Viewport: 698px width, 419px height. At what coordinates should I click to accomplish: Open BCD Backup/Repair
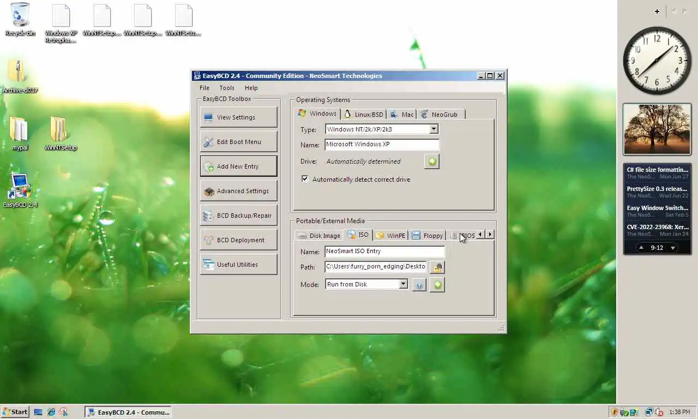[x=239, y=216]
